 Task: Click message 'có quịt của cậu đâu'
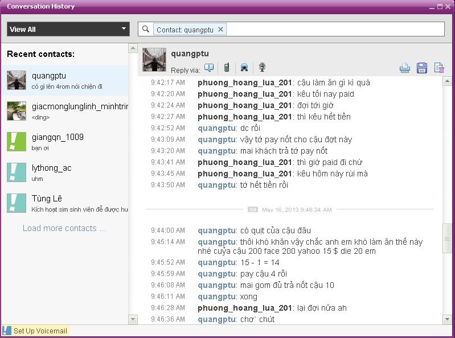(x=276, y=230)
